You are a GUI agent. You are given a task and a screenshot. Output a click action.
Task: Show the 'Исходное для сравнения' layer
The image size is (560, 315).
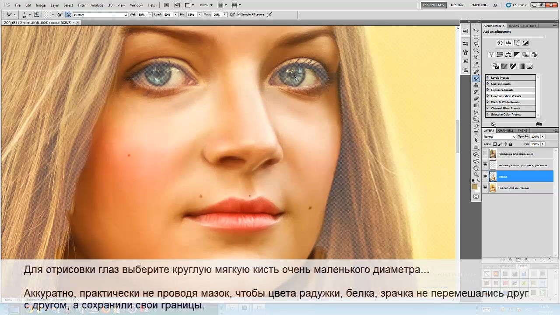[x=485, y=154]
